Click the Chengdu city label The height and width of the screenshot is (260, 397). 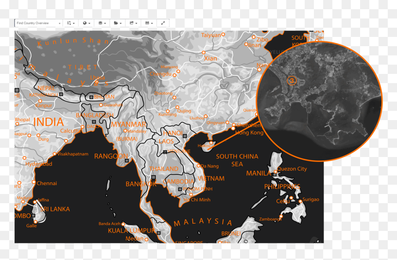coord(161,74)
